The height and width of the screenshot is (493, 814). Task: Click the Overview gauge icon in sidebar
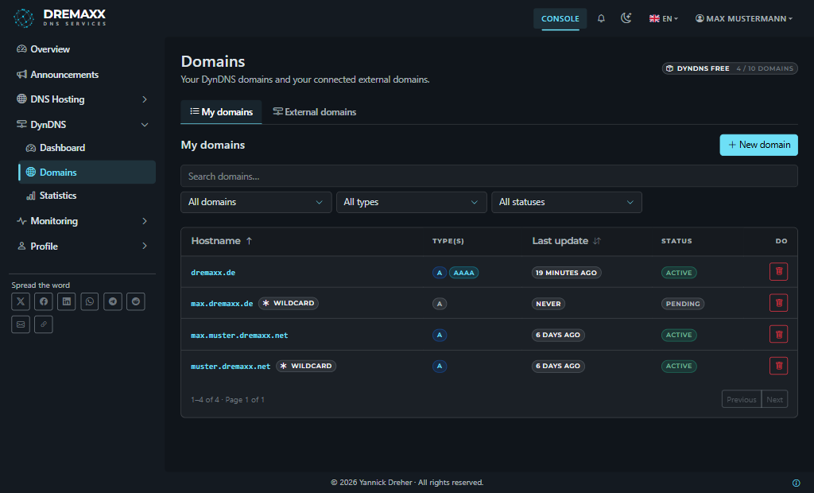pyautogui.click(x=21, y=49)
